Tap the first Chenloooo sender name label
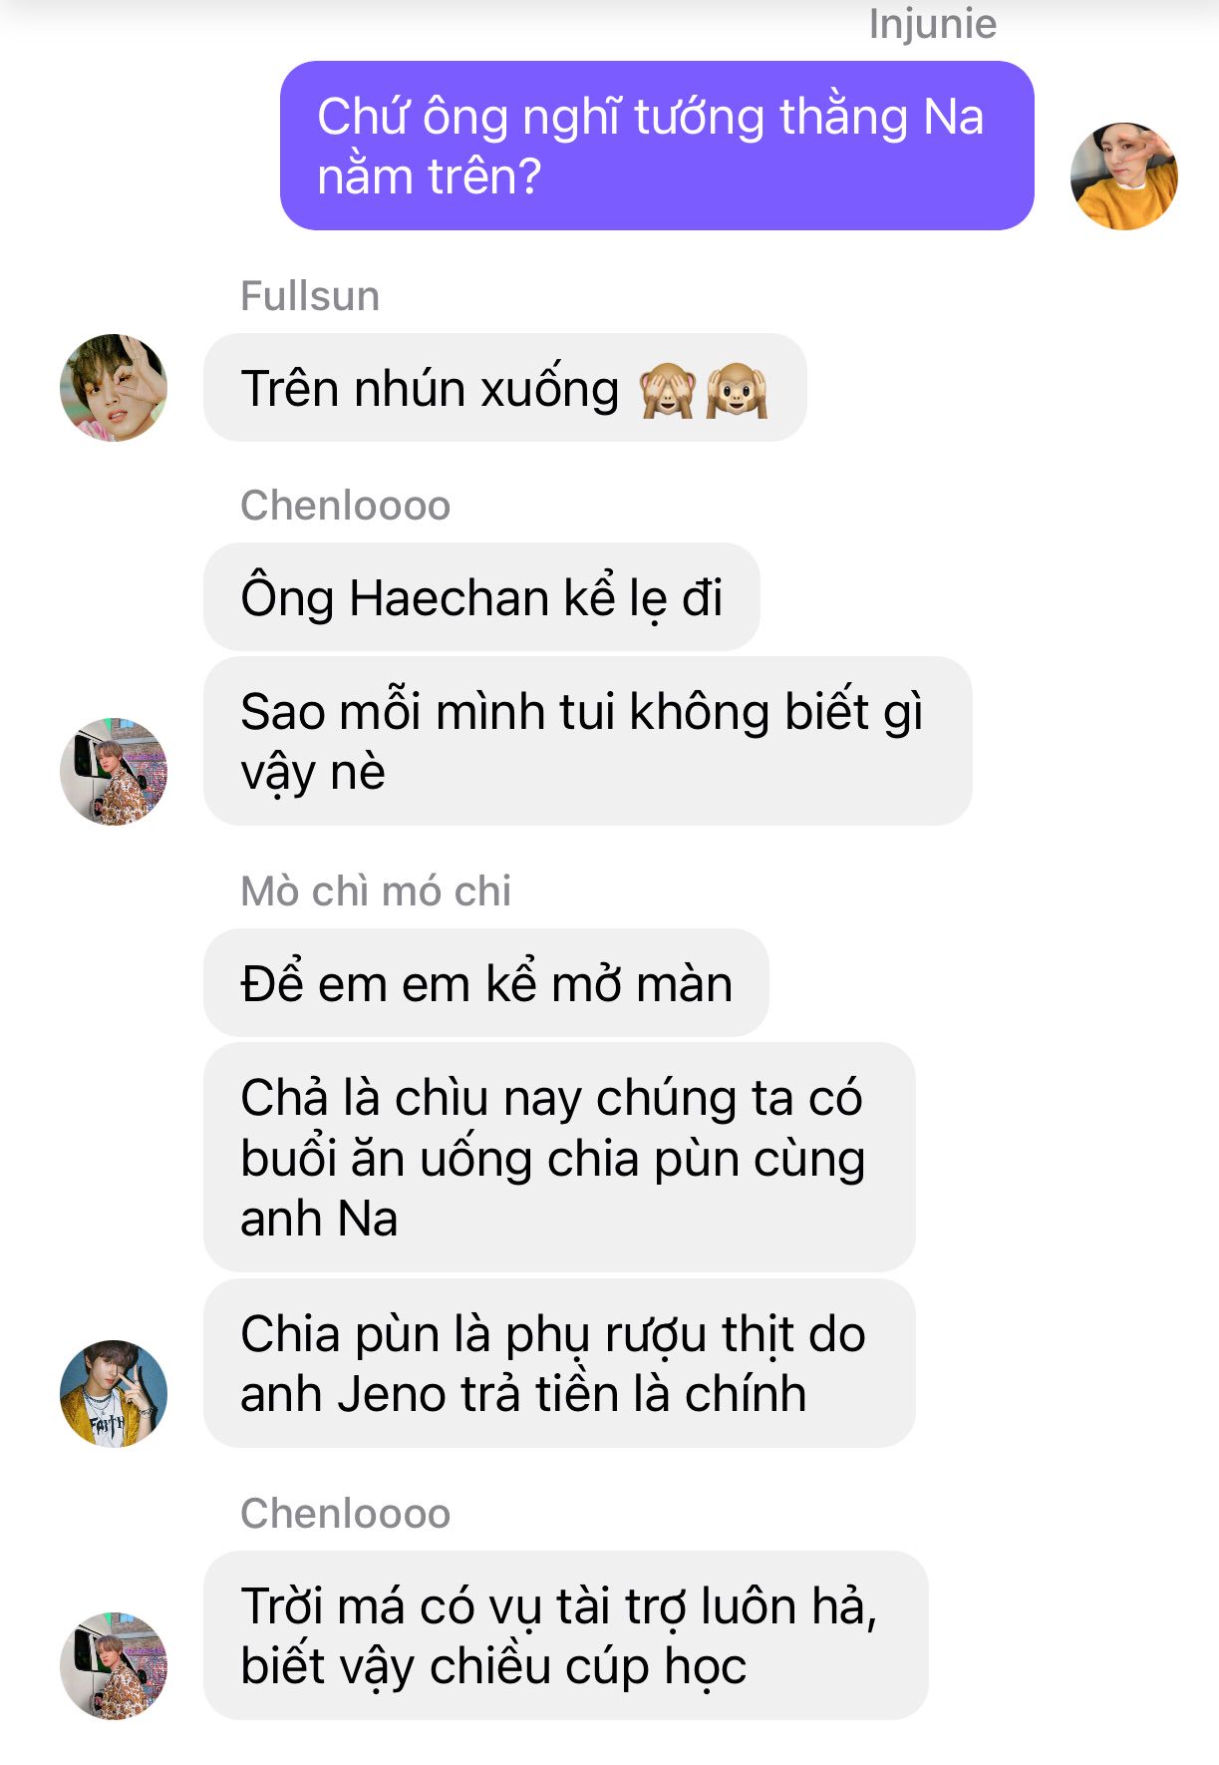The height and width of the screenshot is (1765, 1219). coord(346,506)
